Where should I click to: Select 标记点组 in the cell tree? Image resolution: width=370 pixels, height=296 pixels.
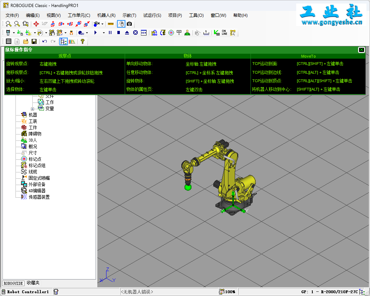point(37,165)
